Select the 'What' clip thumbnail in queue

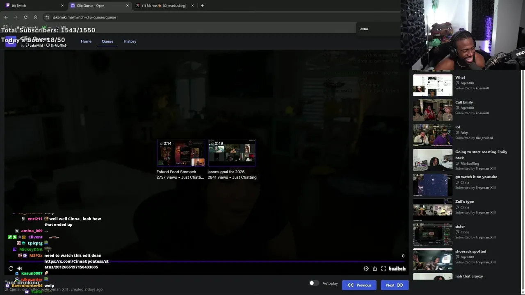[x=433, y=85]
